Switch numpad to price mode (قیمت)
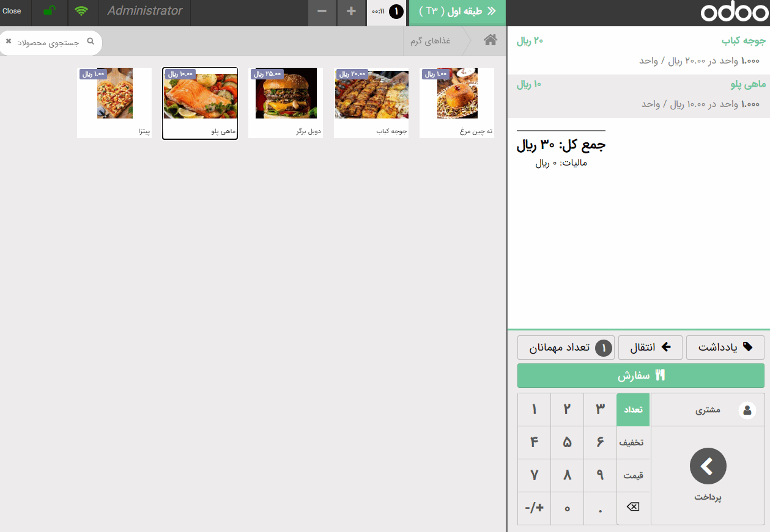Image resolution: width=770 pixels, height=532 pixels. click(x=633, y=475)
